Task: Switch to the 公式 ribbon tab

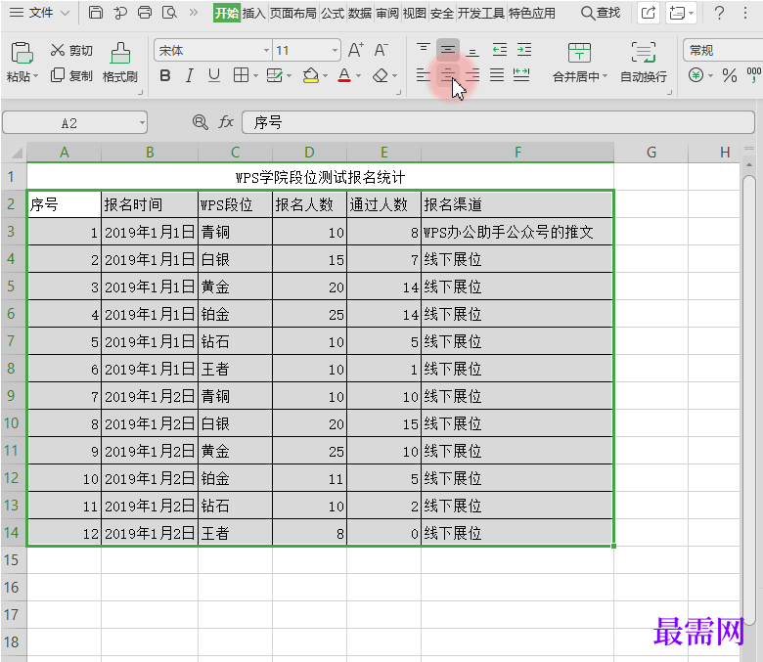Action: click(333, 13)
